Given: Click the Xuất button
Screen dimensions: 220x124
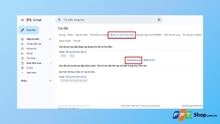Looking at the screenshot, I should tap(63, 56).
